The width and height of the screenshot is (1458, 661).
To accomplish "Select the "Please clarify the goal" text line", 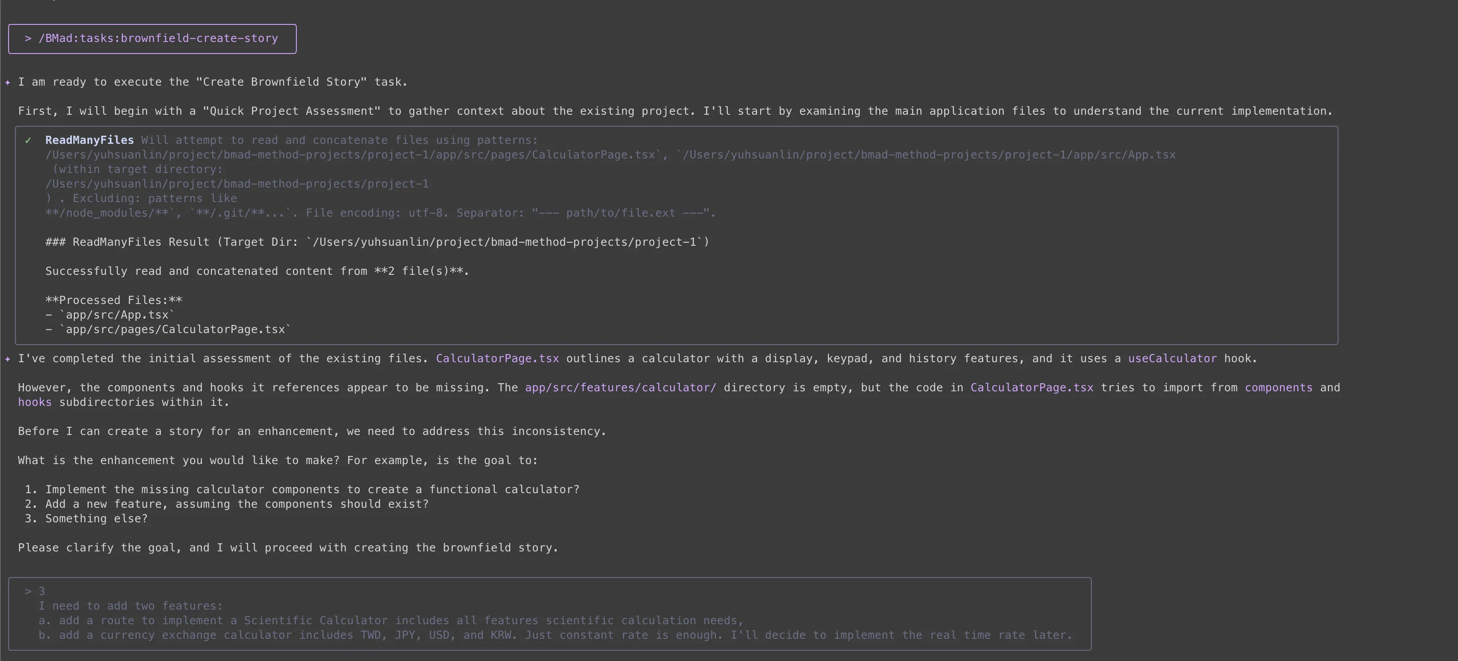I will click(288, 547).
